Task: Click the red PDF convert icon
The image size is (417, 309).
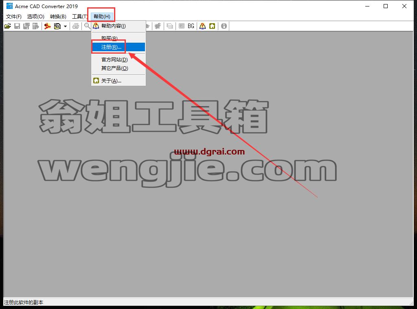Action: click(x=47, y=26)
